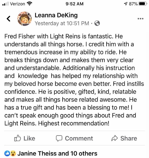Tap the thumbs-up Like icon
This screenshot has width=149, height=158.
point(17,138)
